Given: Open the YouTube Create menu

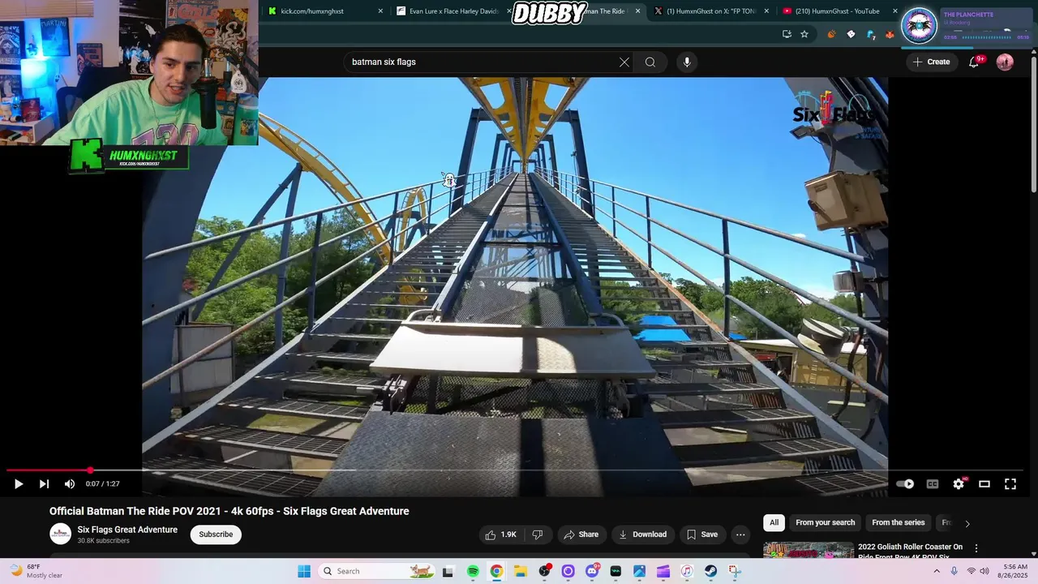Looking at the screenshot, I should (931, 62).
